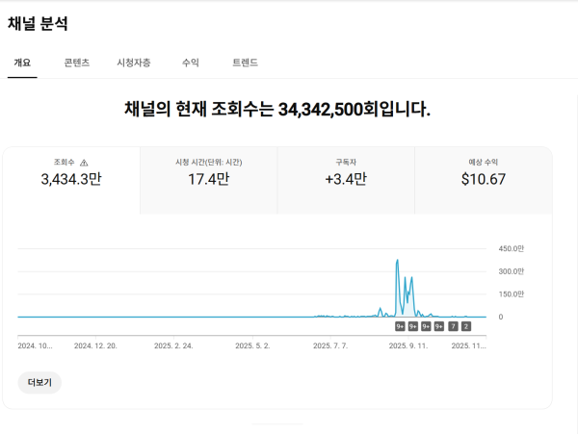Switch to the 시청자층 tab

point(133,63)
